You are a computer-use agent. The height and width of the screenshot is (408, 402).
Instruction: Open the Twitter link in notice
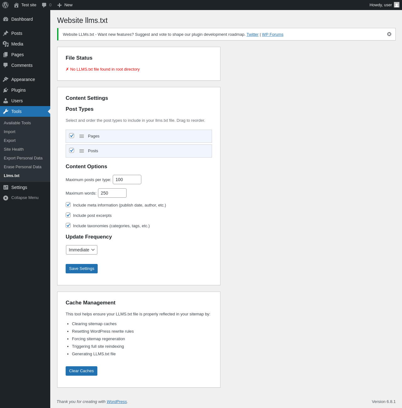(253, 35)
